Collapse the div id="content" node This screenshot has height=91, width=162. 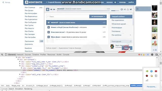(x=18, y=59)
